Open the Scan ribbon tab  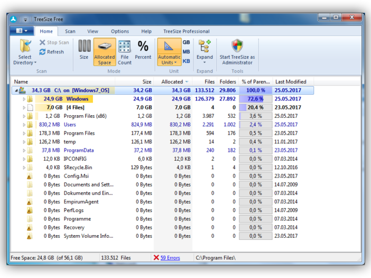tap(70, 31)
